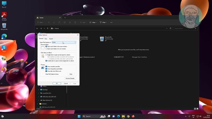Refresh the Explorer address bar location
Viewport: 212px width, 119px height.
tap(170, 28)
